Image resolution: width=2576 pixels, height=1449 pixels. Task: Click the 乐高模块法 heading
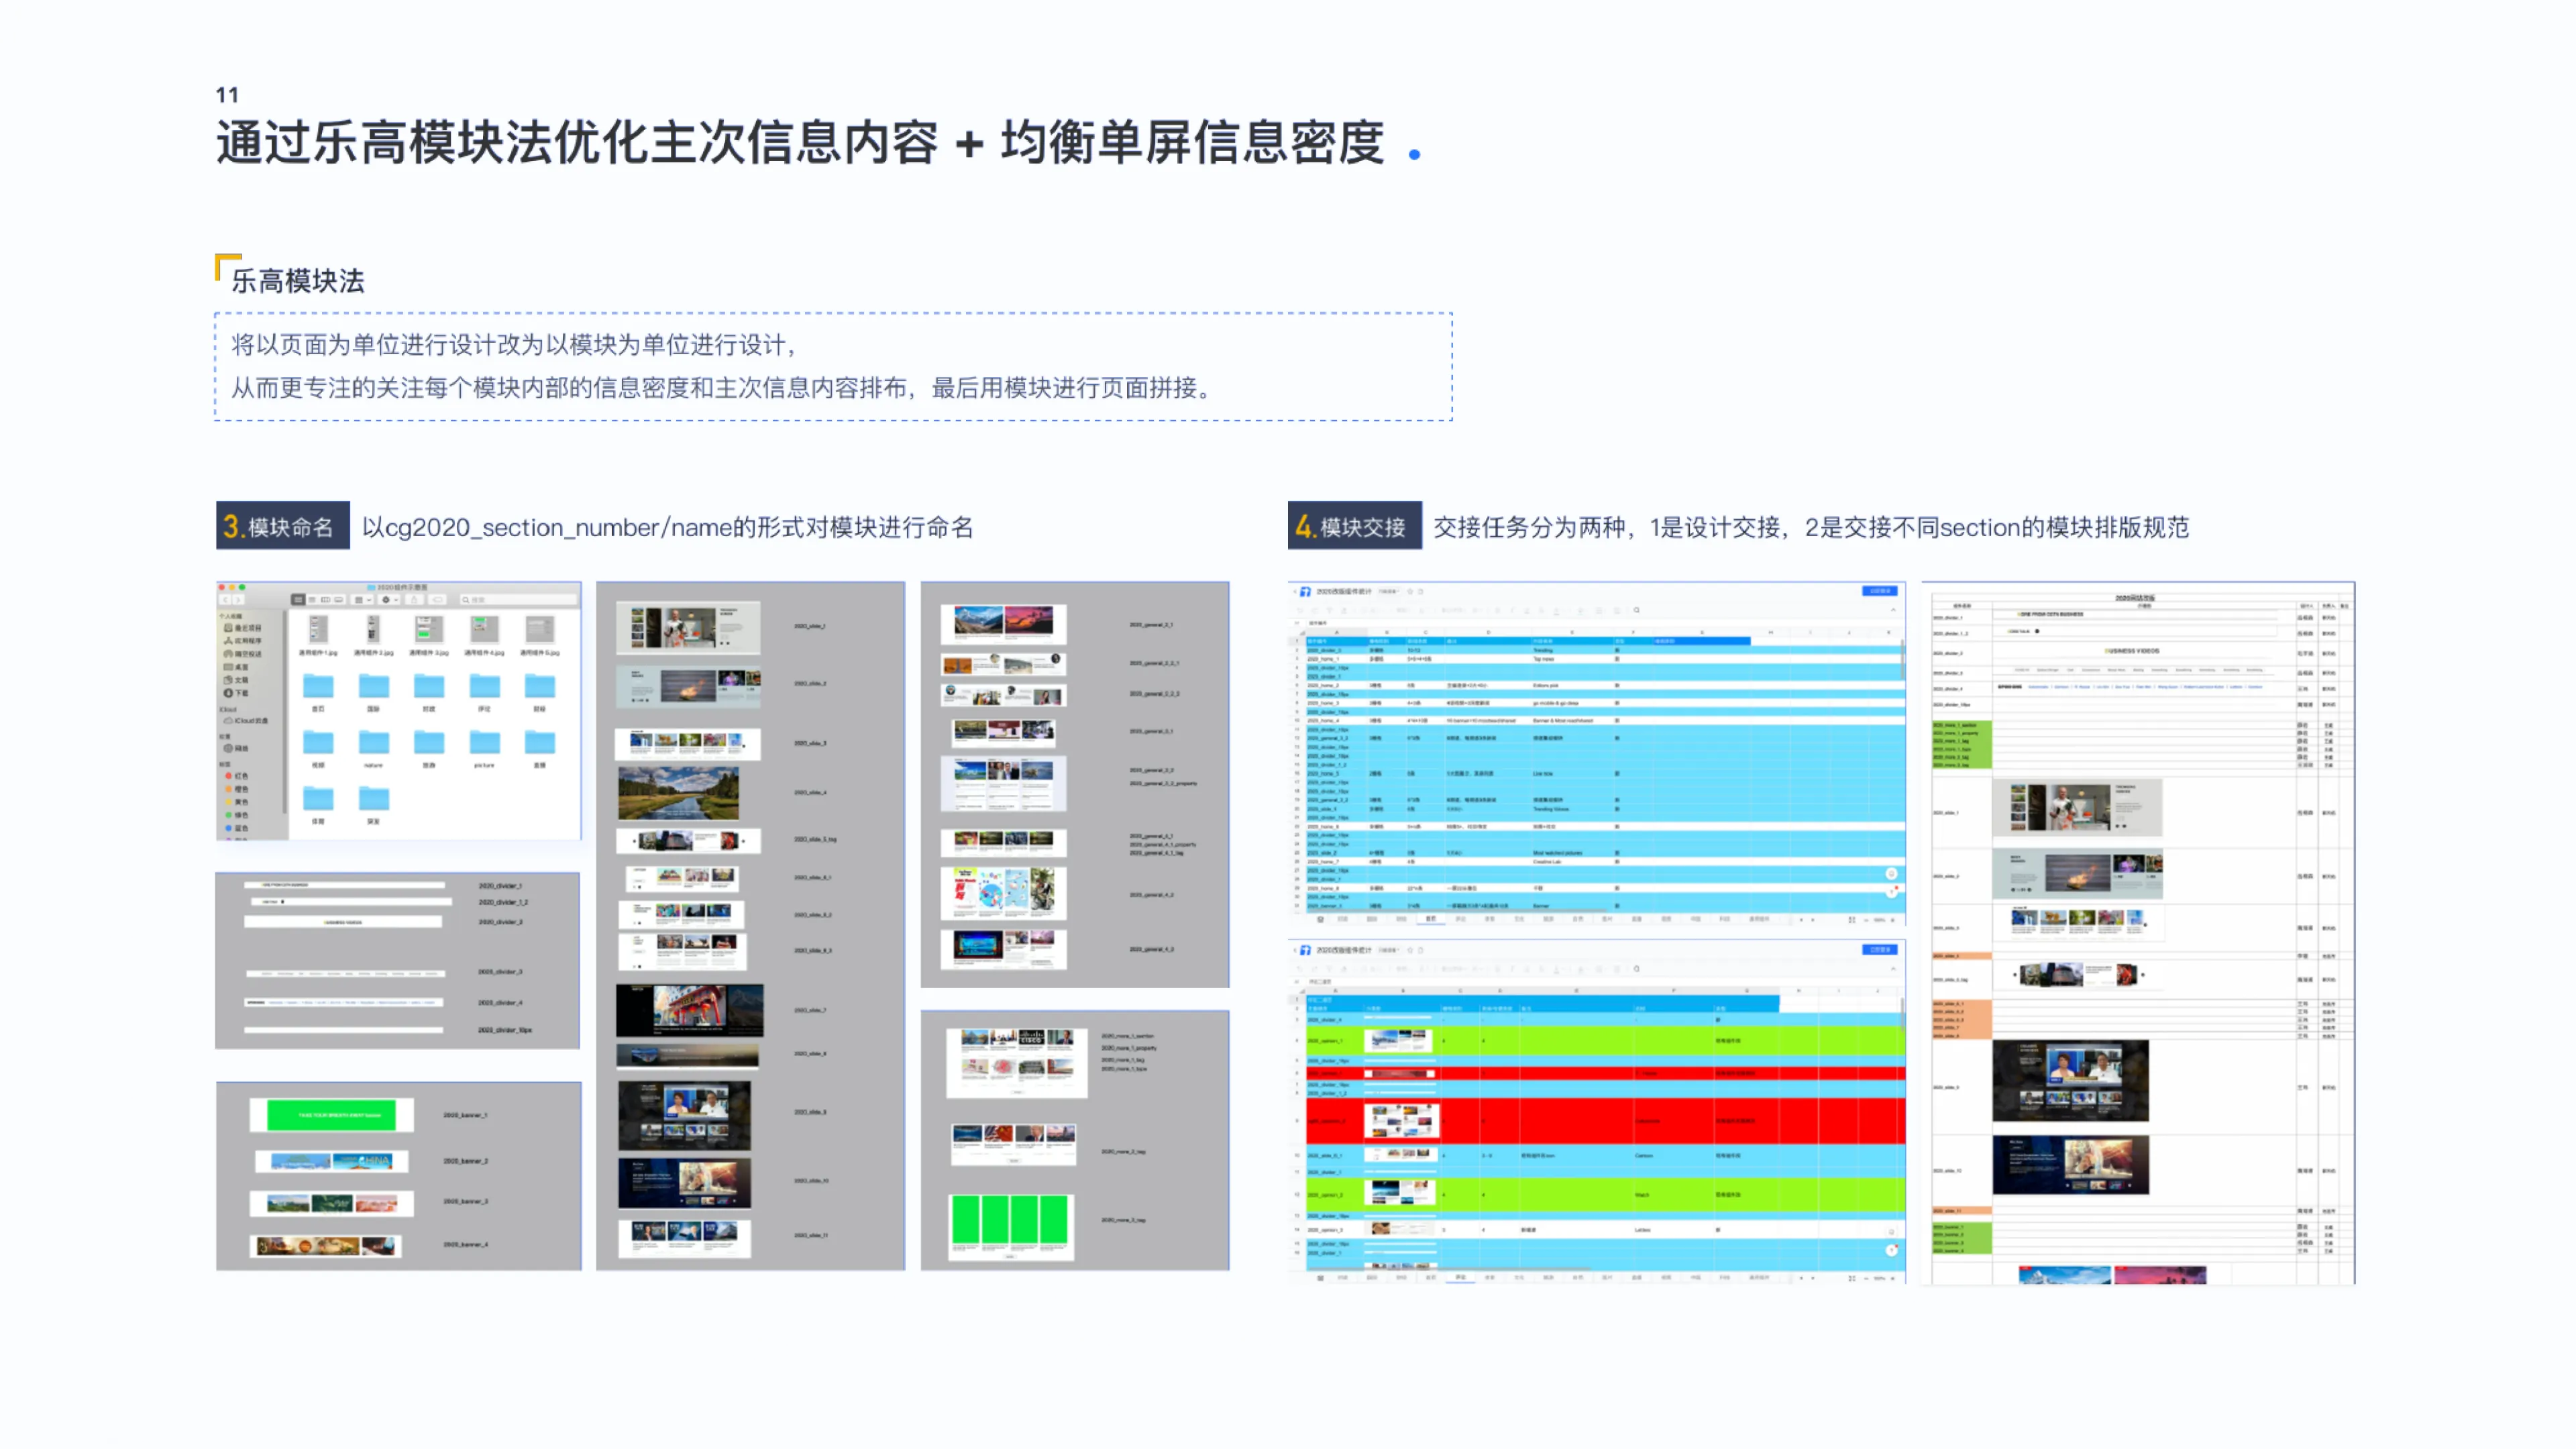(298, 281)
